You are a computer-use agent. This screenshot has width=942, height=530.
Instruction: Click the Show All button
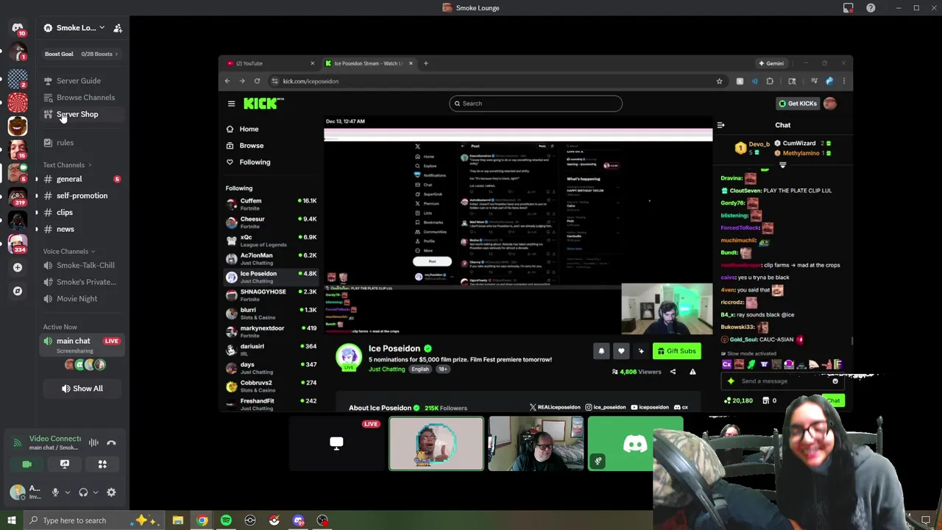(x=82, y=389)
